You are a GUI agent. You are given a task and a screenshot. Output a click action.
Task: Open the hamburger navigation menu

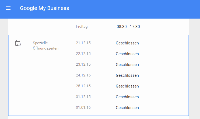[8, 8]
